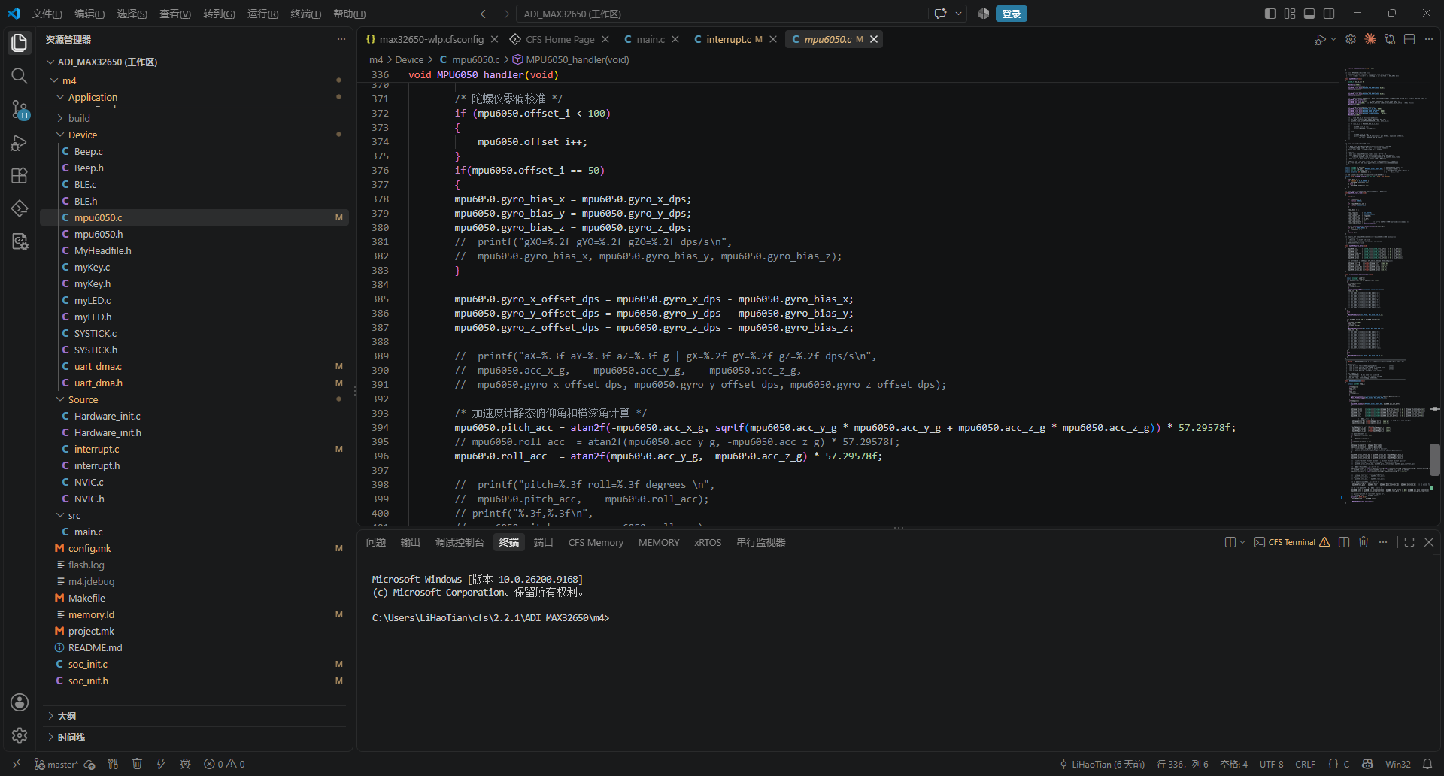Toggle the bottom panel layout button
The image size is (1444, 776).
(1309, 14)
